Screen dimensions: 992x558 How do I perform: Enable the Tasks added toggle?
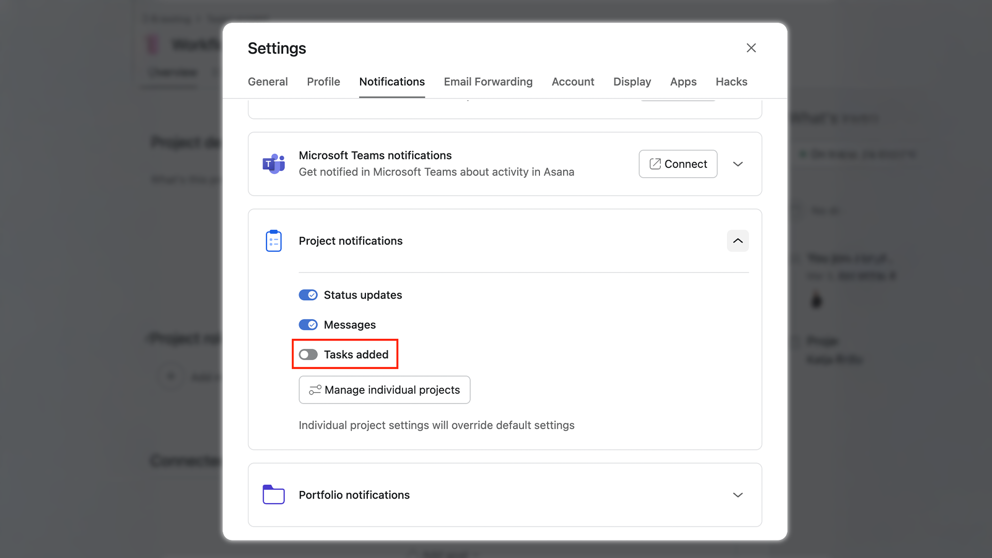click(308, 354)
